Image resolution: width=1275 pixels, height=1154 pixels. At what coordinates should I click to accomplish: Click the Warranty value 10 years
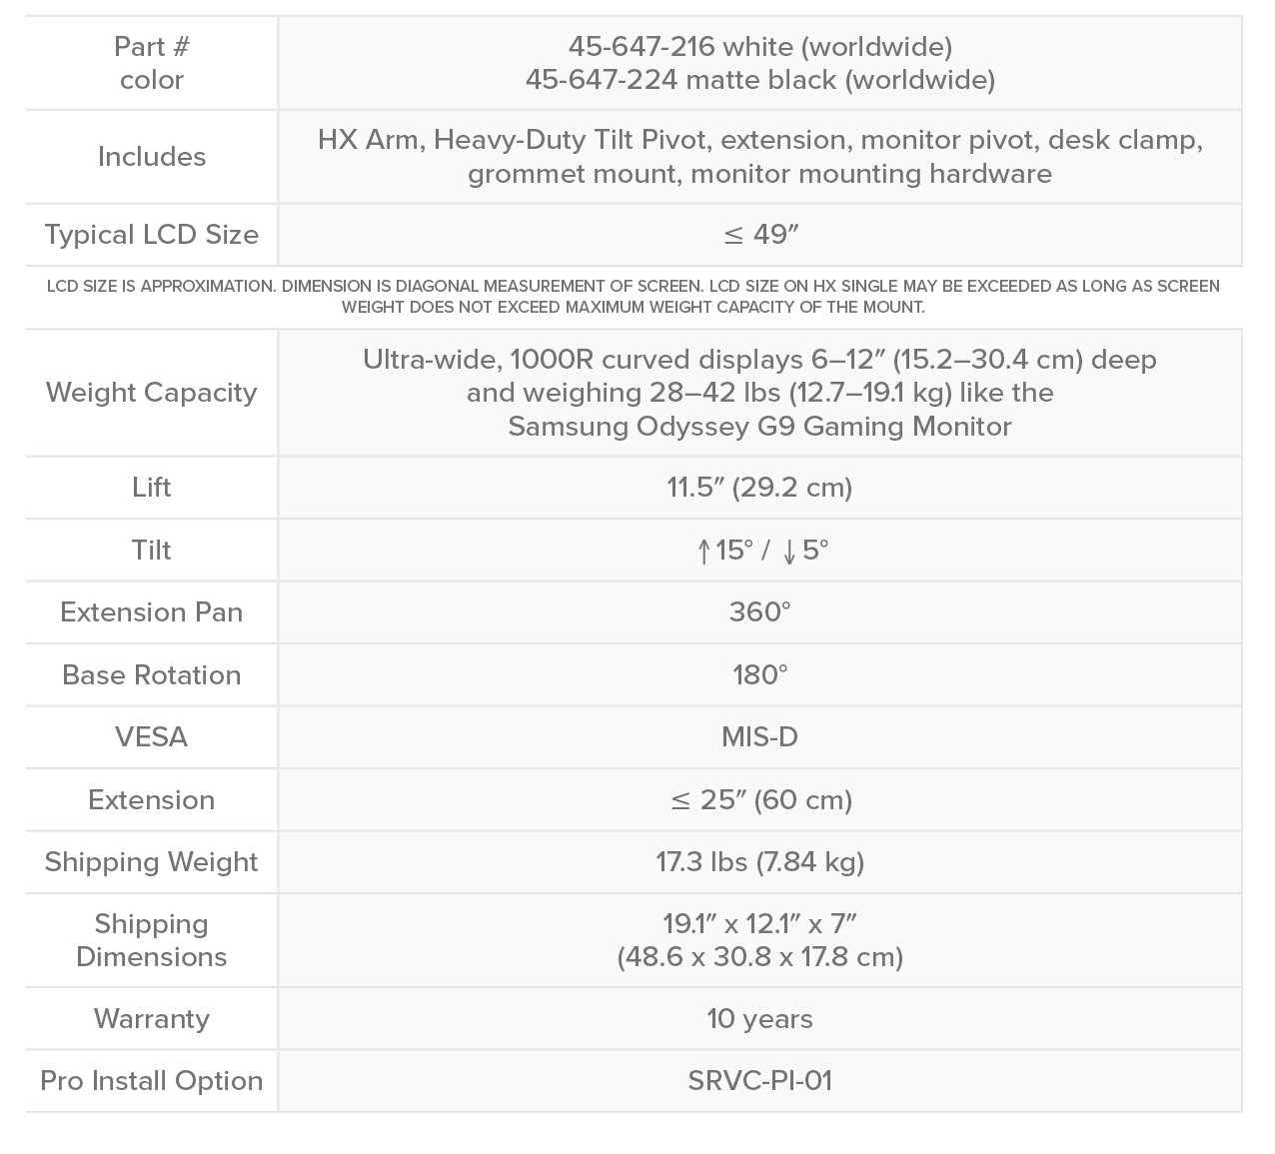(x=759, y=1019)
